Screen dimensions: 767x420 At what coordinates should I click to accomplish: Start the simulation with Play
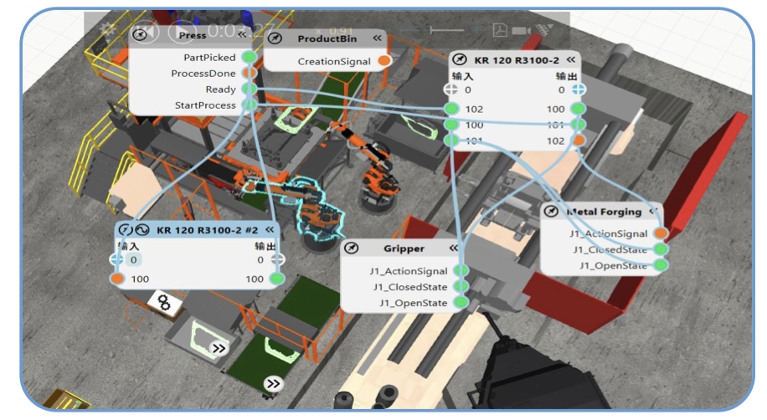tap(182, 31)
